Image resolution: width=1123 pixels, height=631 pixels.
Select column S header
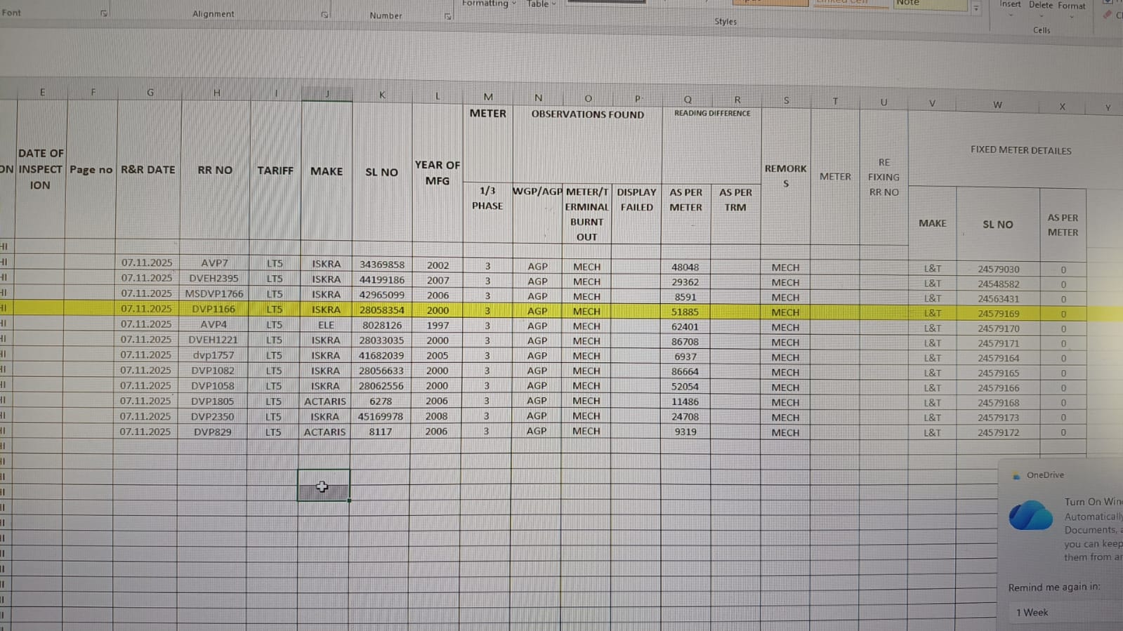(786, 100)
